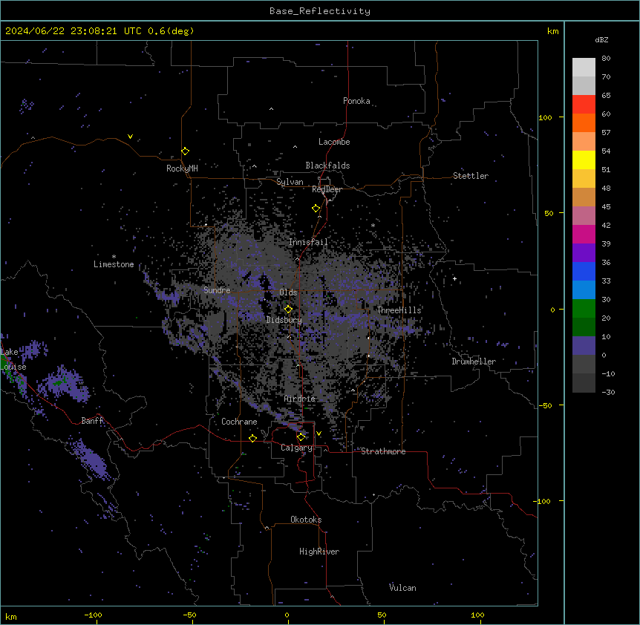Select the Innisfail label

(x=308, y=242)
